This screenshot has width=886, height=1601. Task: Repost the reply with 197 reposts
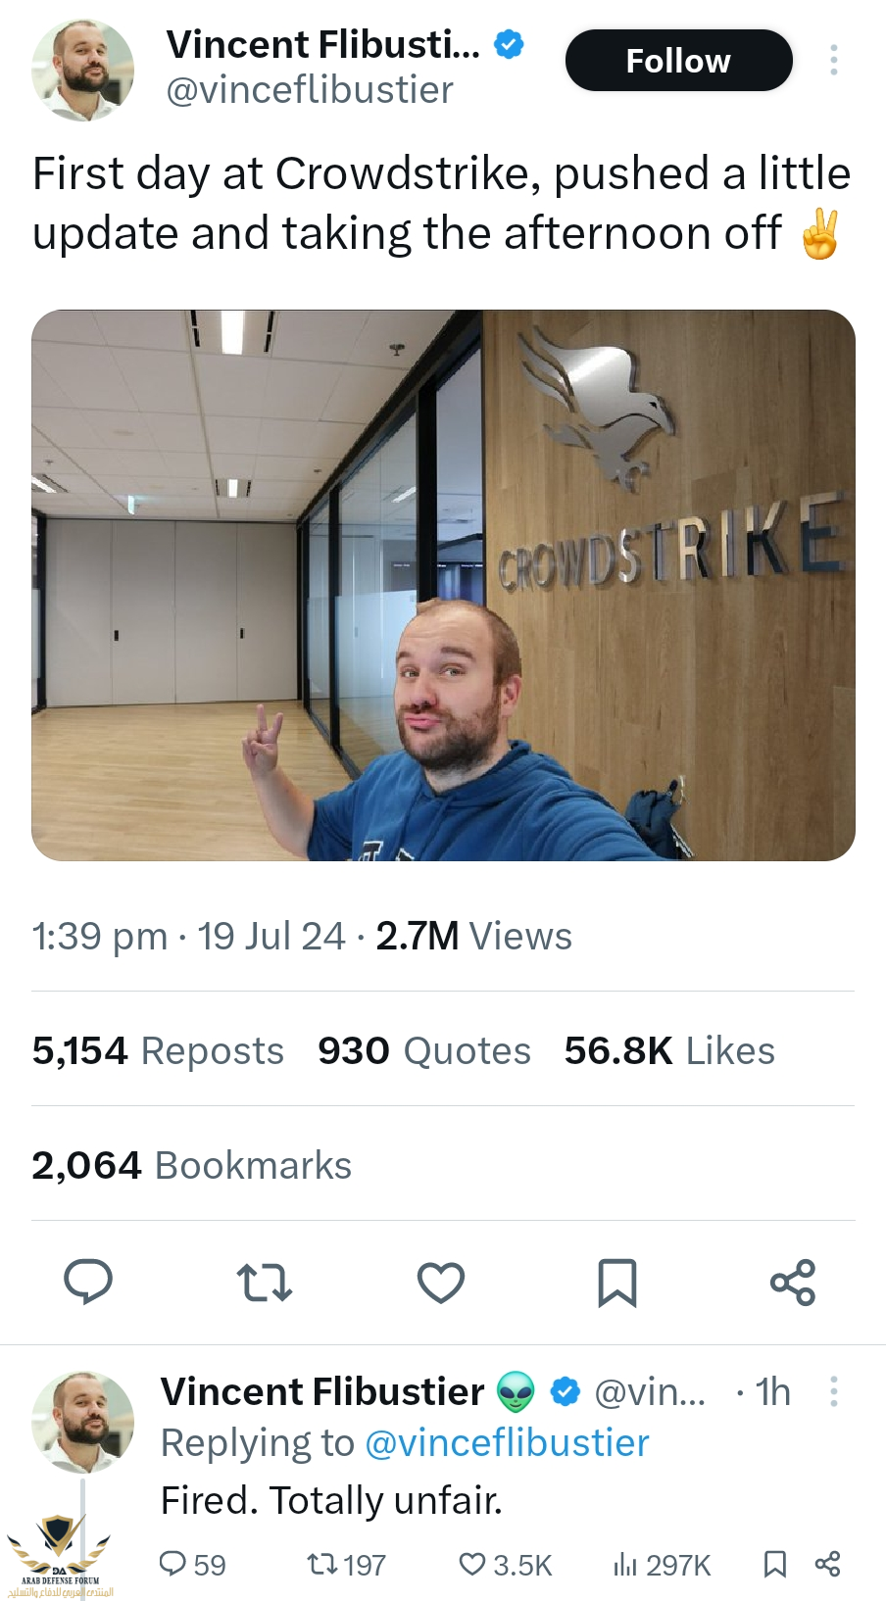point(346,1564)
